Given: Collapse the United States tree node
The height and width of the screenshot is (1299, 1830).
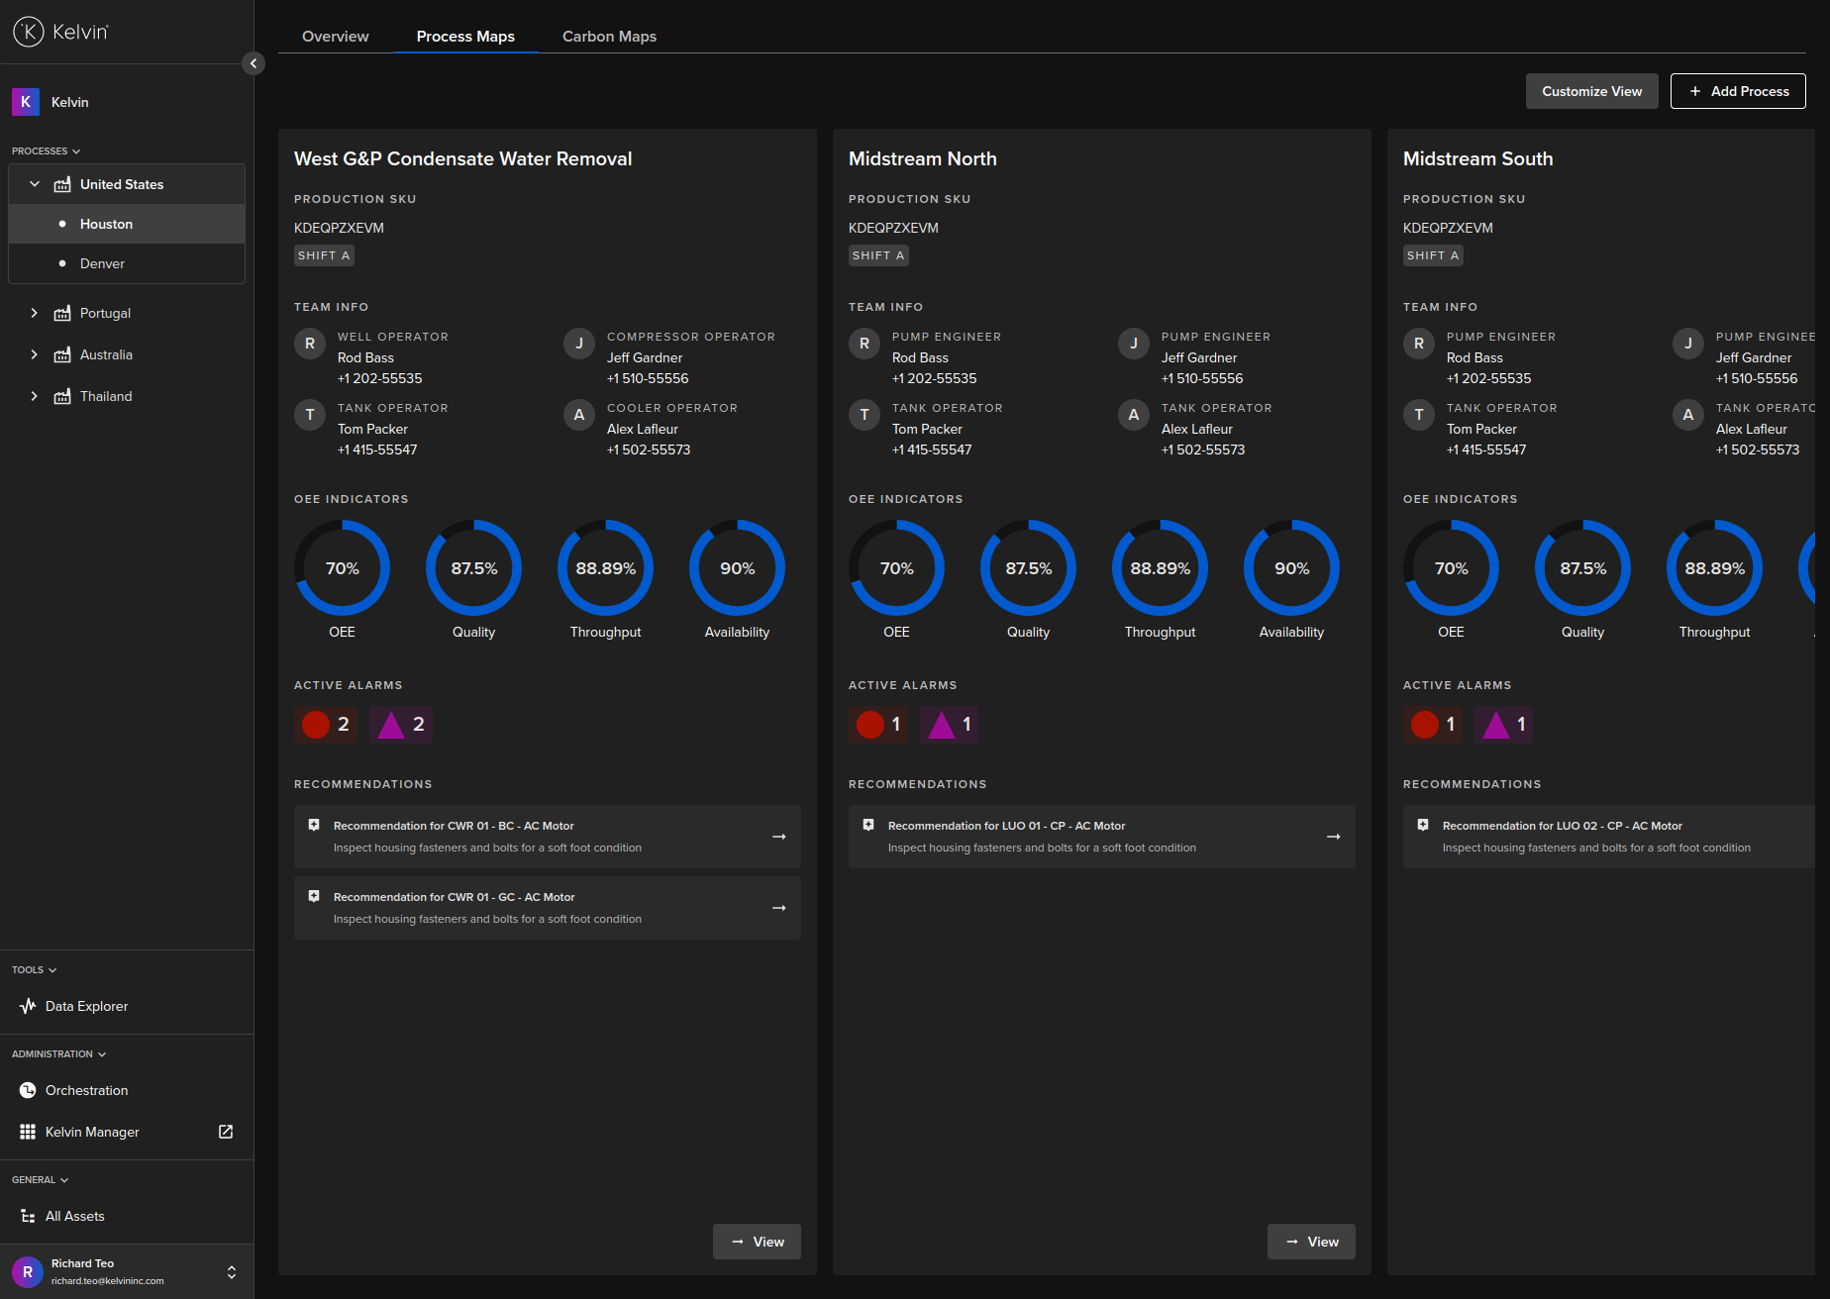Looking at the screenshot, I should coord(35,184).
